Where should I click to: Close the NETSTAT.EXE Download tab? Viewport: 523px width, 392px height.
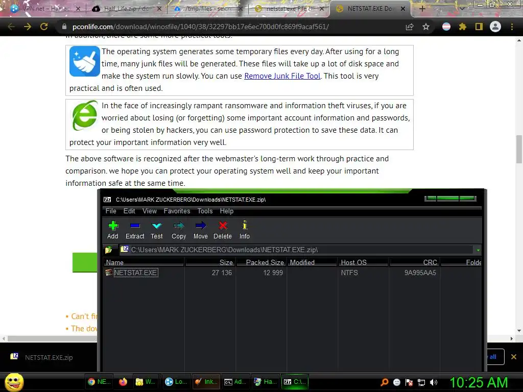click(x=403, y=9)
